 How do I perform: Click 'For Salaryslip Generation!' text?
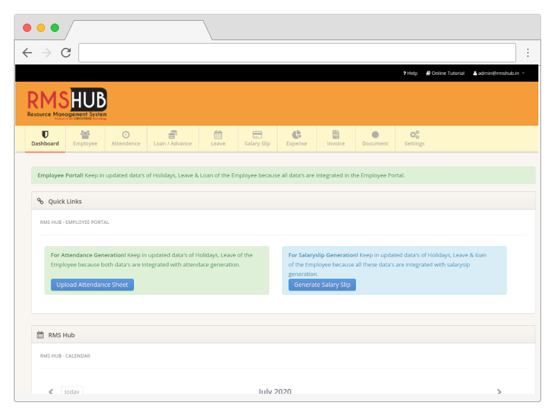[323, 255]
